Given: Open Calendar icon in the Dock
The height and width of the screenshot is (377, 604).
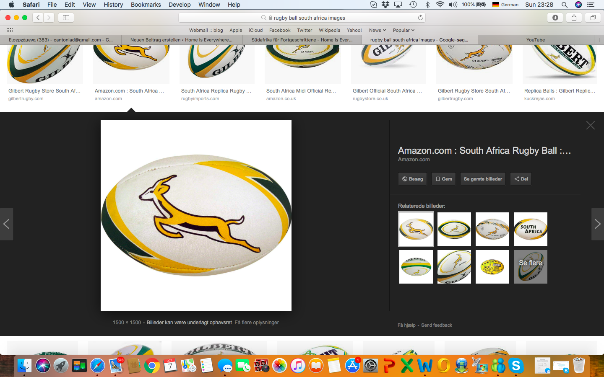Looking at the screenshot, I should point(170,366).
